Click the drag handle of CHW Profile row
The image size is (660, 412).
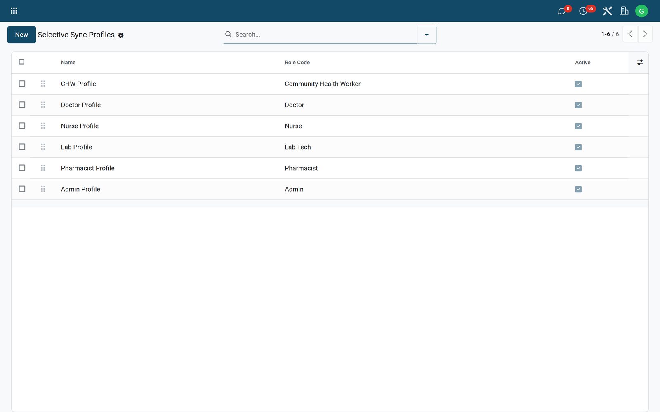point(43,84)
